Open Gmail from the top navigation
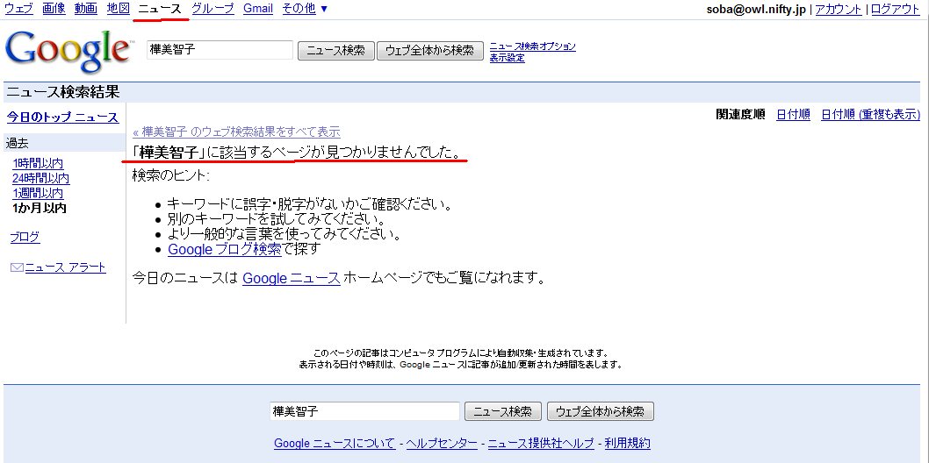This screenshot has height=463, width=929. point(258,8)
